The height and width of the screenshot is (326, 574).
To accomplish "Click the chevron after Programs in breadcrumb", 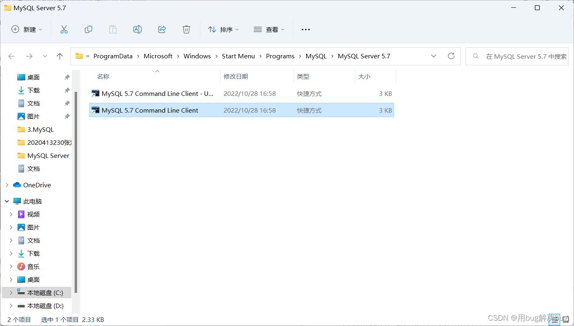I will [300, 56].
